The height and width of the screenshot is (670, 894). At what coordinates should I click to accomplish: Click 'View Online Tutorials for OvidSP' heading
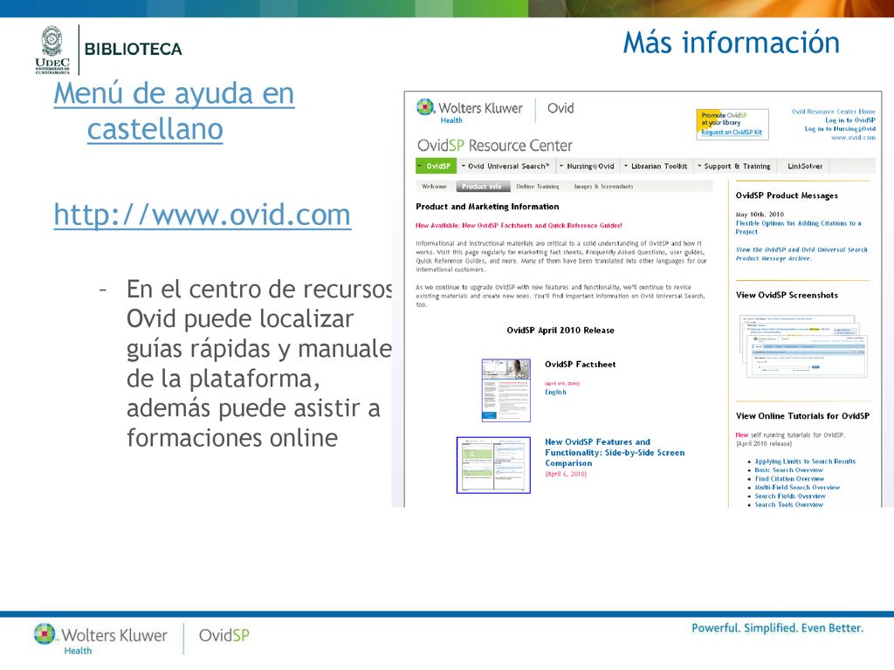pyautogui.click(x=803, y=416)
